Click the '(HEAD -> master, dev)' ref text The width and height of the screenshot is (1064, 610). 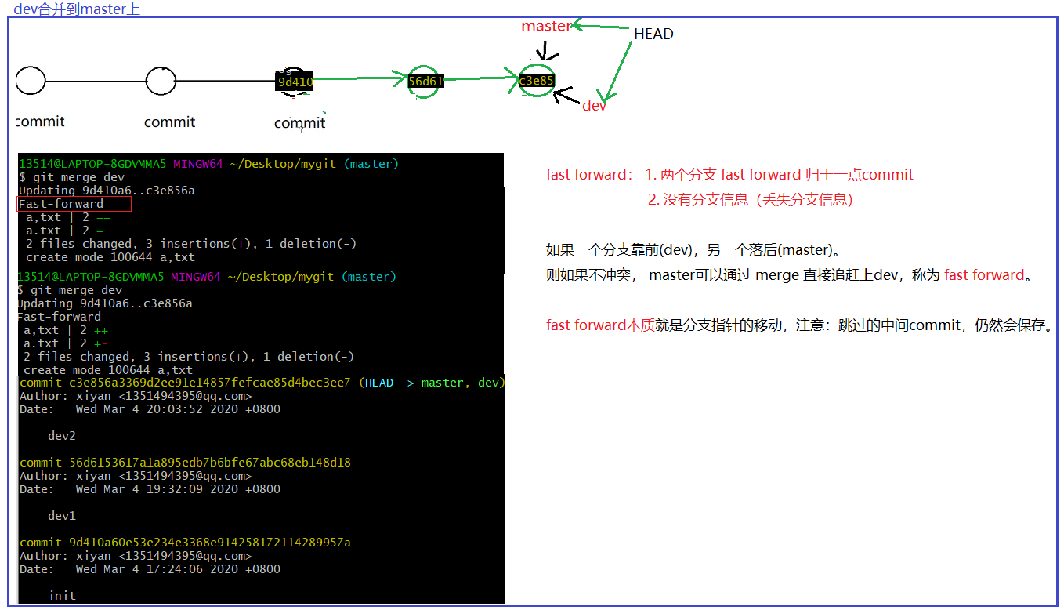coord(432,383)
